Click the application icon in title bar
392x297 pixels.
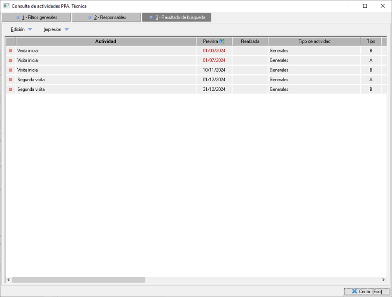[6, 6]
